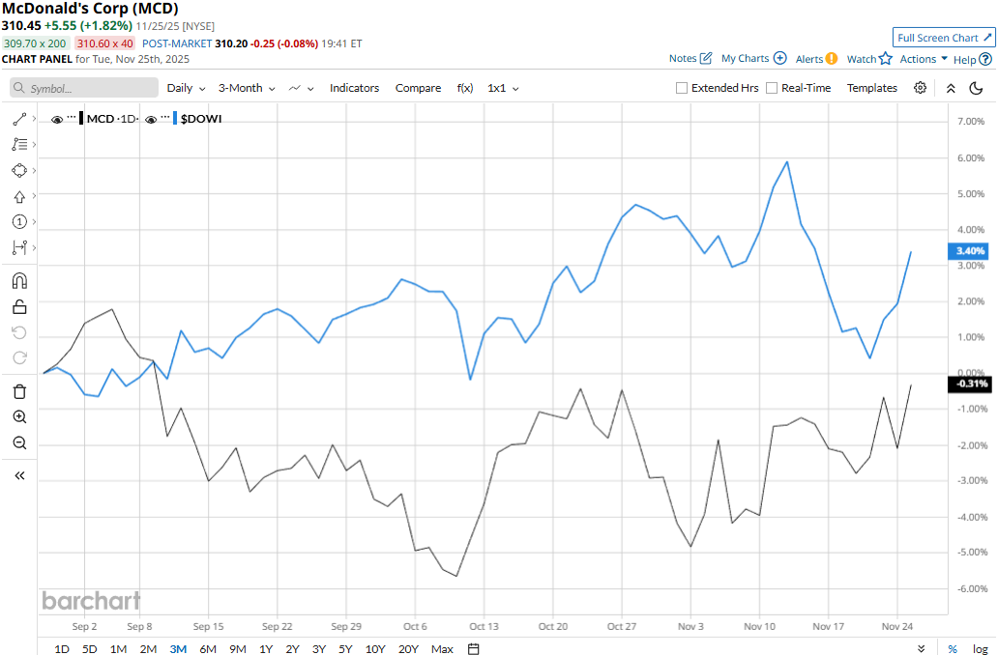The image size is (998, 655).
Task: Select the Max time range
Action: [442, 648]
